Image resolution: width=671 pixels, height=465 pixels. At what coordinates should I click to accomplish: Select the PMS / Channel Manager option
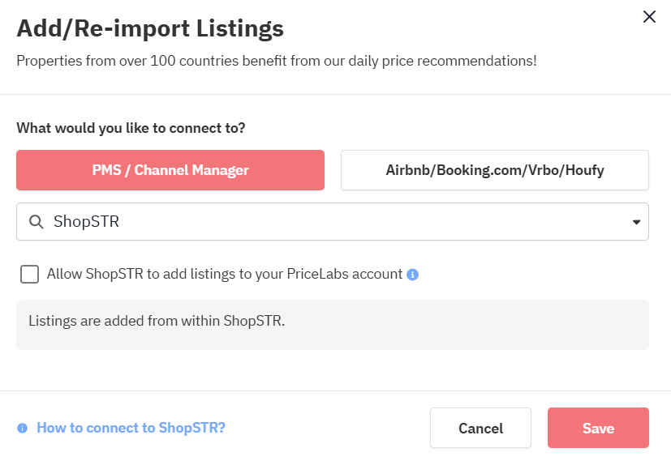pyautogui.click(x=170, y=170)
